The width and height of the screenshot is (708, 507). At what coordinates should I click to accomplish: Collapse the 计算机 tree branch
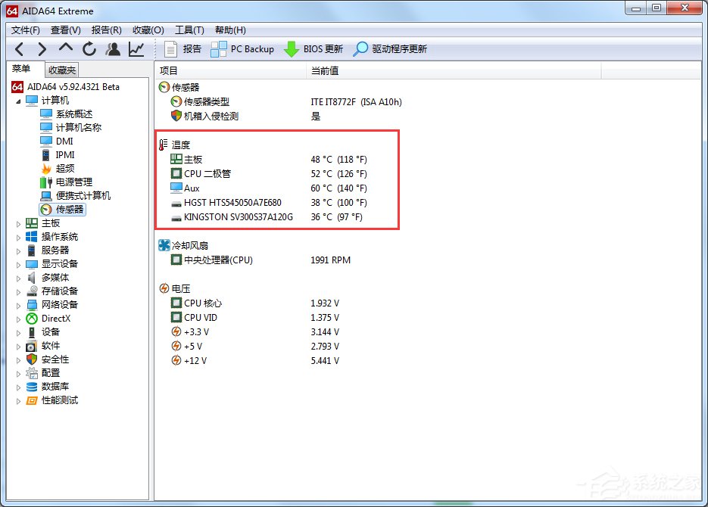[18, 100]
